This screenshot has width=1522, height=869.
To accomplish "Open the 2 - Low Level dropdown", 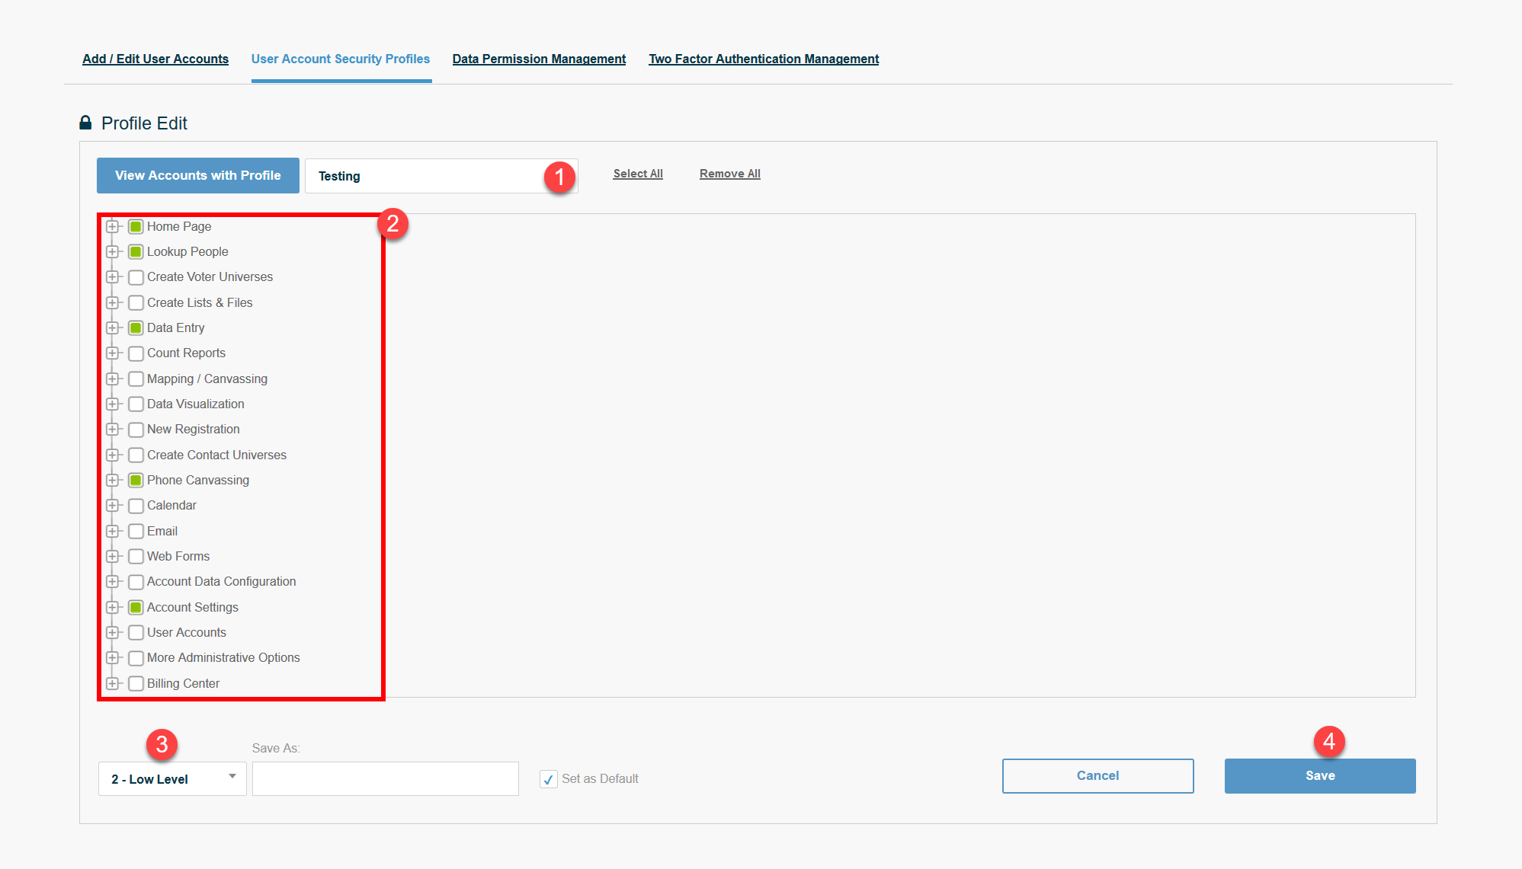I will [171, 778].
